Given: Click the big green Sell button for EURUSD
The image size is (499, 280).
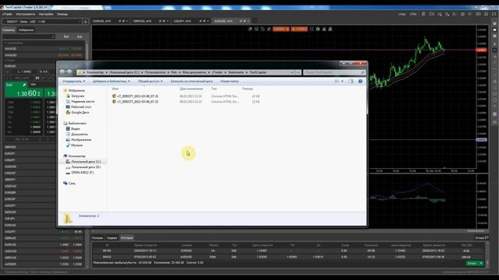Looking at the screenshot, I should coord(24,90).
